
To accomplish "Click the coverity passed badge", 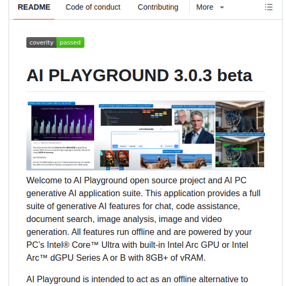I will coord(55,42).
